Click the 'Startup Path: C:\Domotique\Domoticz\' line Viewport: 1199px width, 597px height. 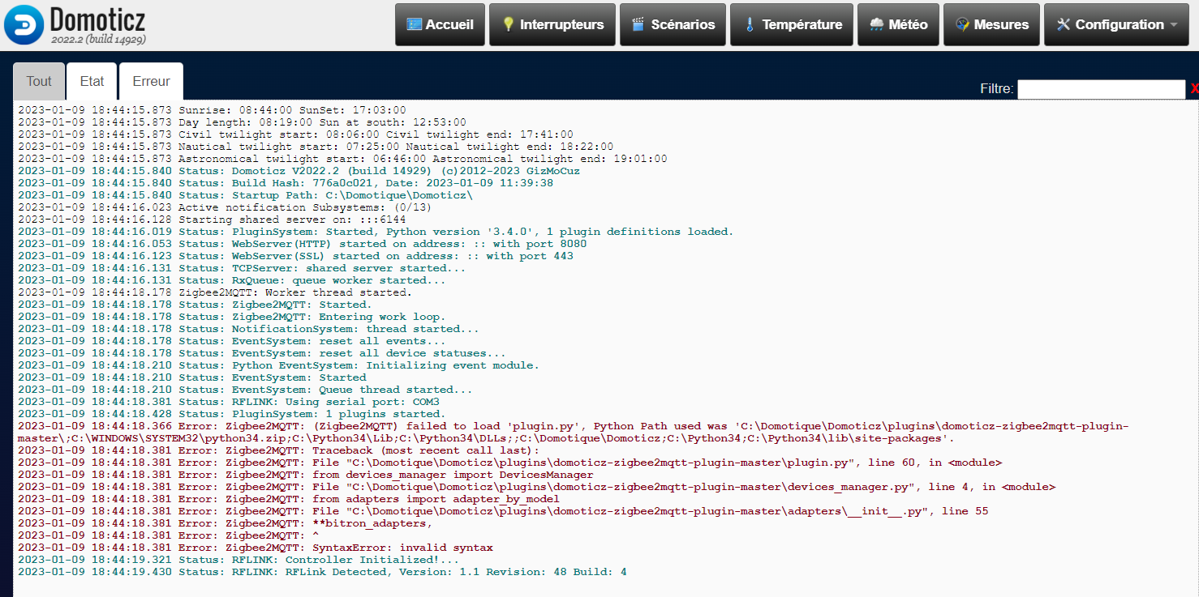tap(245, 195)
